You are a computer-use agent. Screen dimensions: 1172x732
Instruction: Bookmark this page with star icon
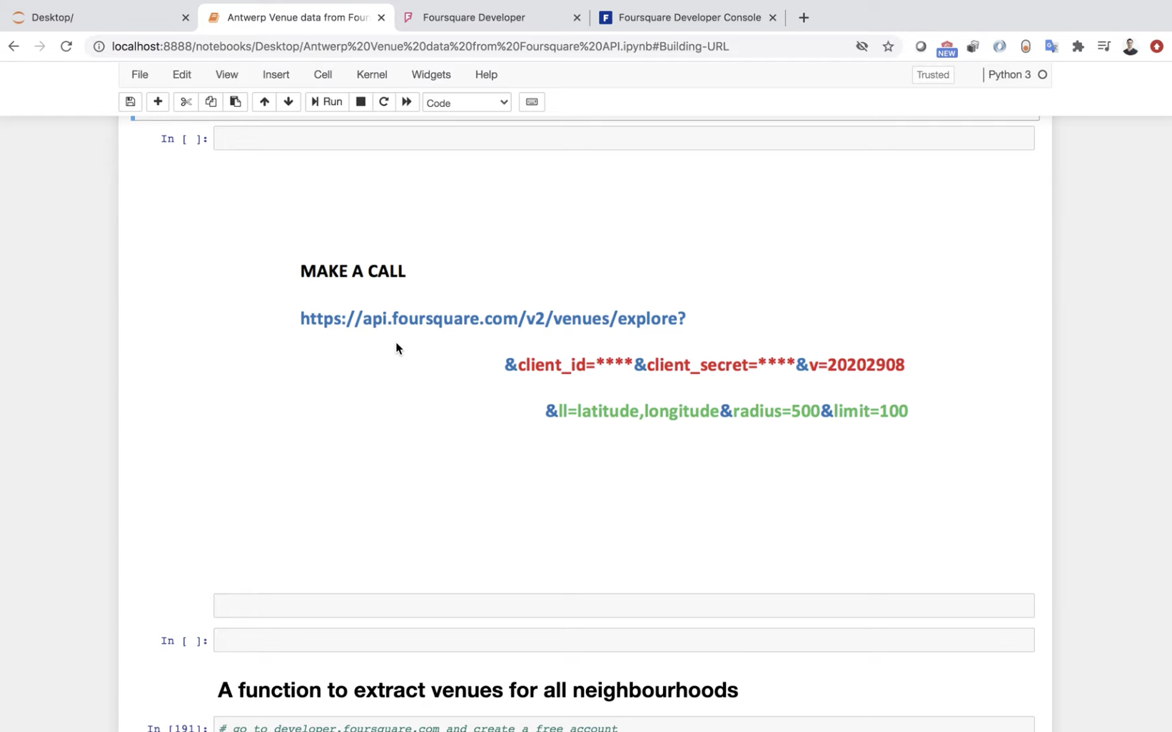pos(888,46)
